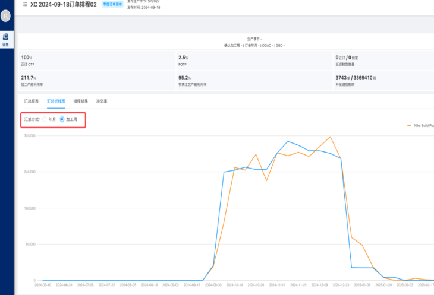
Task: Click the 确认加工周 filter summary line
Action: point(254,46)
